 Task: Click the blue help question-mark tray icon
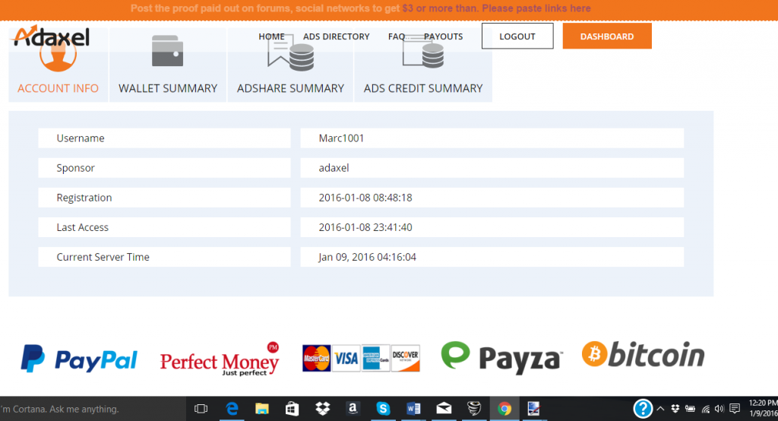coord(643,409)
